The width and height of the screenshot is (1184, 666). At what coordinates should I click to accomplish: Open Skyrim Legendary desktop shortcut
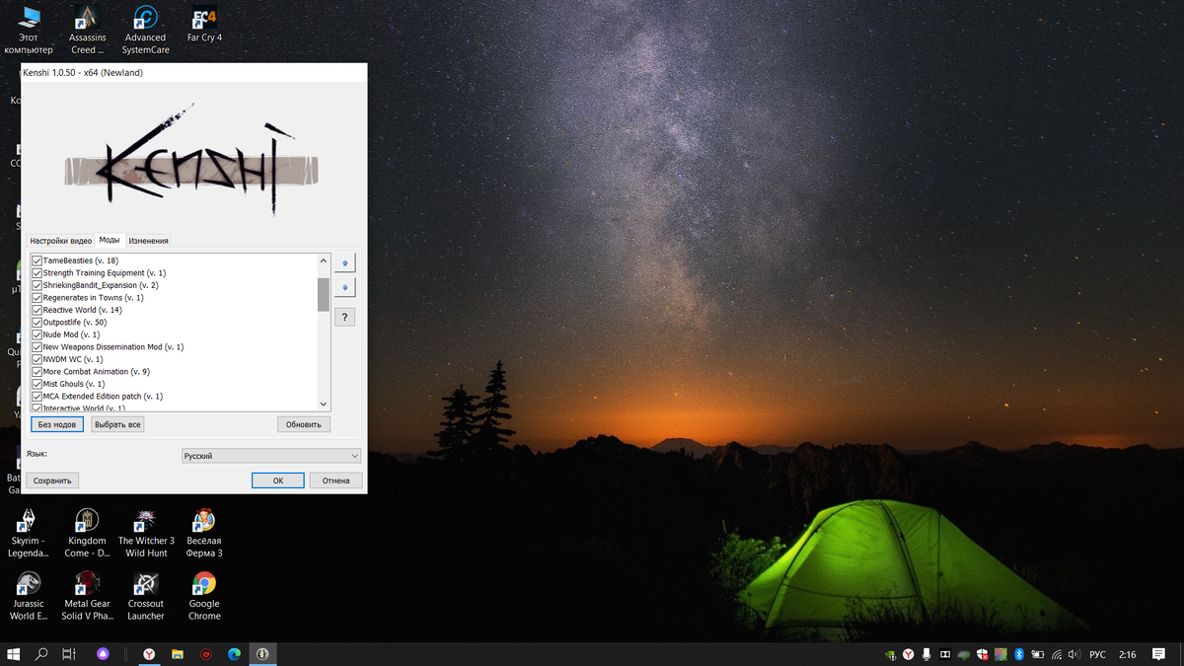pos(29,534)
